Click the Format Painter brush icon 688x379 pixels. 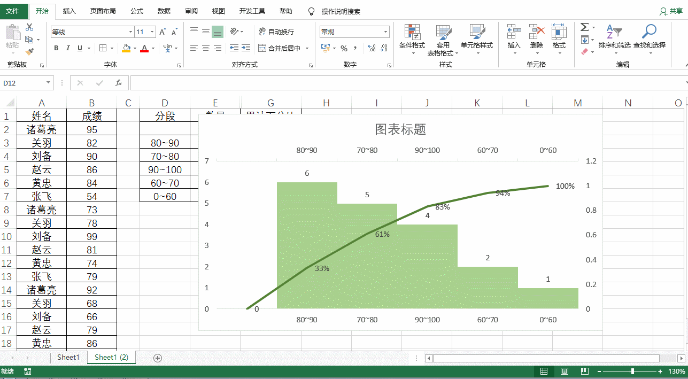[29, 52]
